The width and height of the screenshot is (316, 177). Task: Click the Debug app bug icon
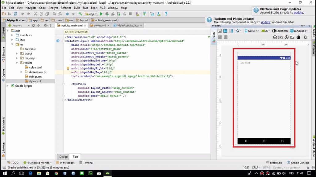pos(106,14)
